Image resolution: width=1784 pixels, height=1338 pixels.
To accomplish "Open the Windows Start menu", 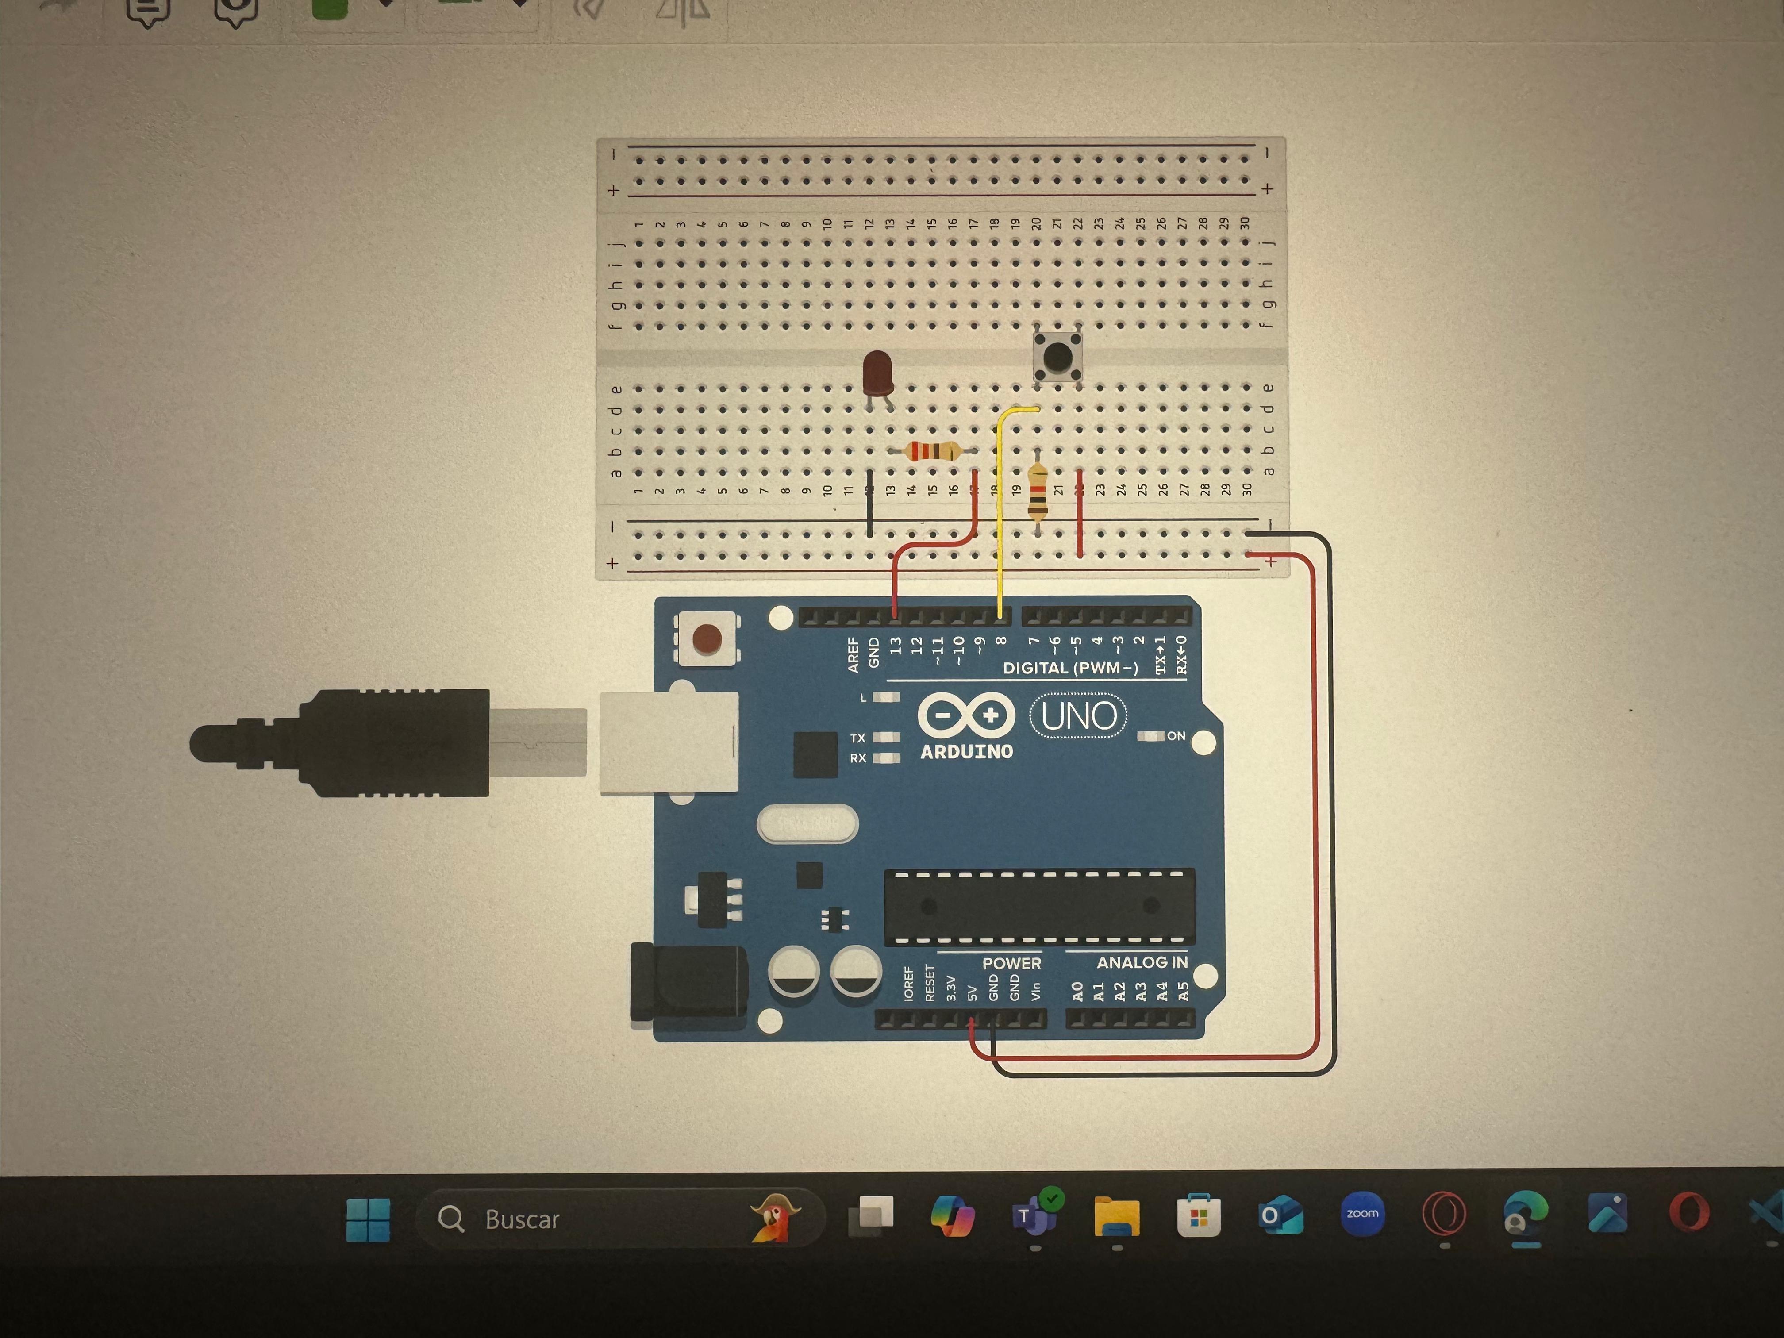I will pos(368,1219).
